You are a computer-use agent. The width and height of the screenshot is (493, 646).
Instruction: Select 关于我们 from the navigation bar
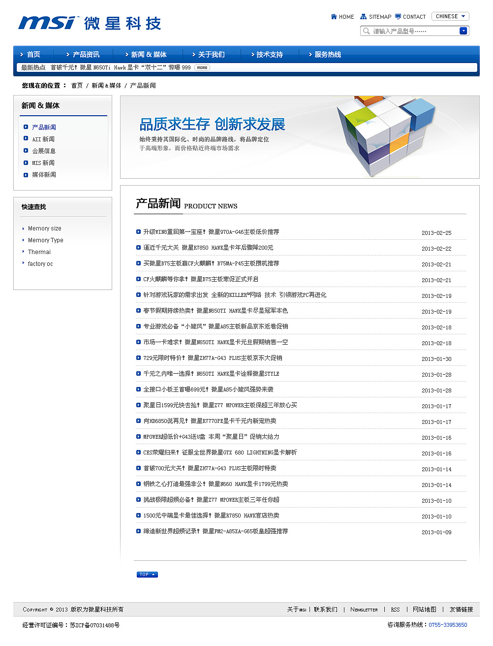211,54
